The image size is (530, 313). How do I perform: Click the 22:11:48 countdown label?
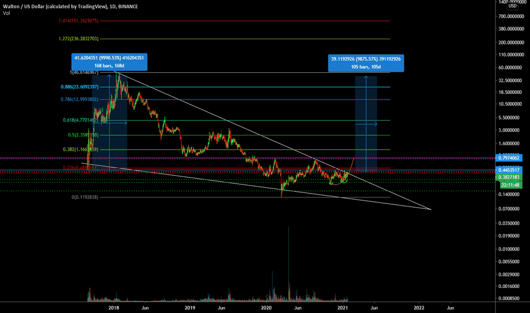pyautogui.click(x=511, y=185)
